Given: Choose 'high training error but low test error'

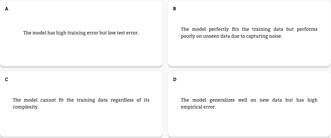Looking at the screenshot, I should pos(81,33).
